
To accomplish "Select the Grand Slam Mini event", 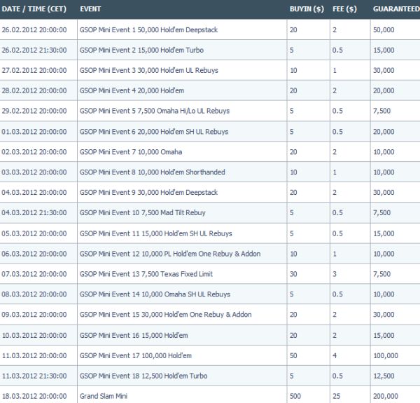I will pyautogui.click(x=104, y=396).
